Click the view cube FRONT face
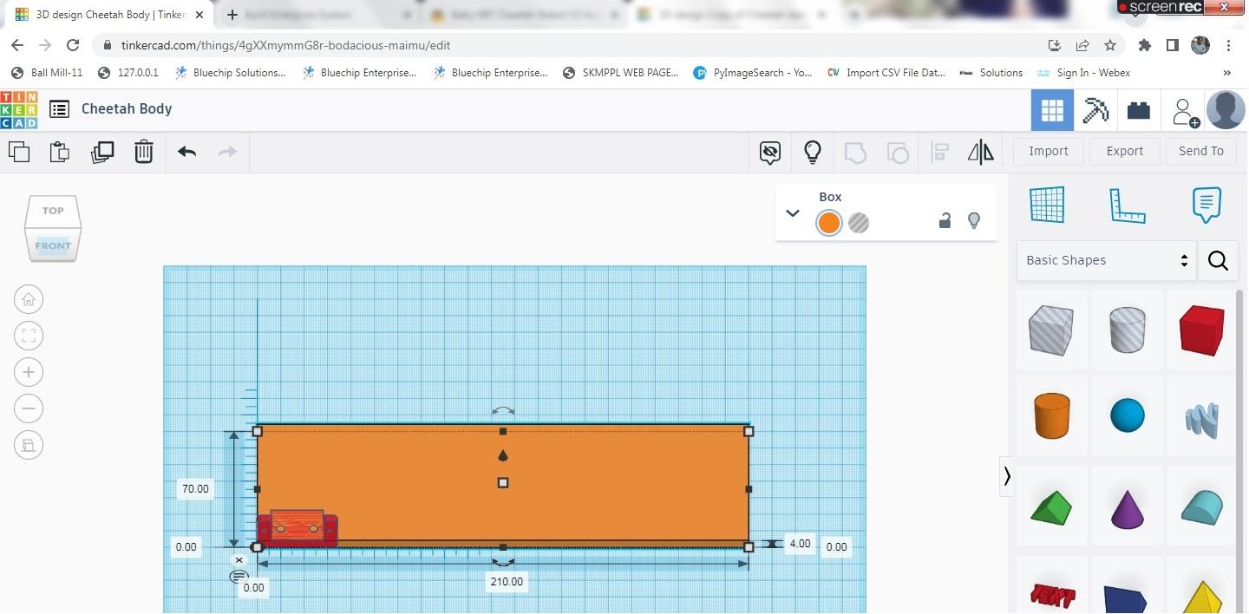The height and width of the screenshot is (614, 1249). [53, 245]
